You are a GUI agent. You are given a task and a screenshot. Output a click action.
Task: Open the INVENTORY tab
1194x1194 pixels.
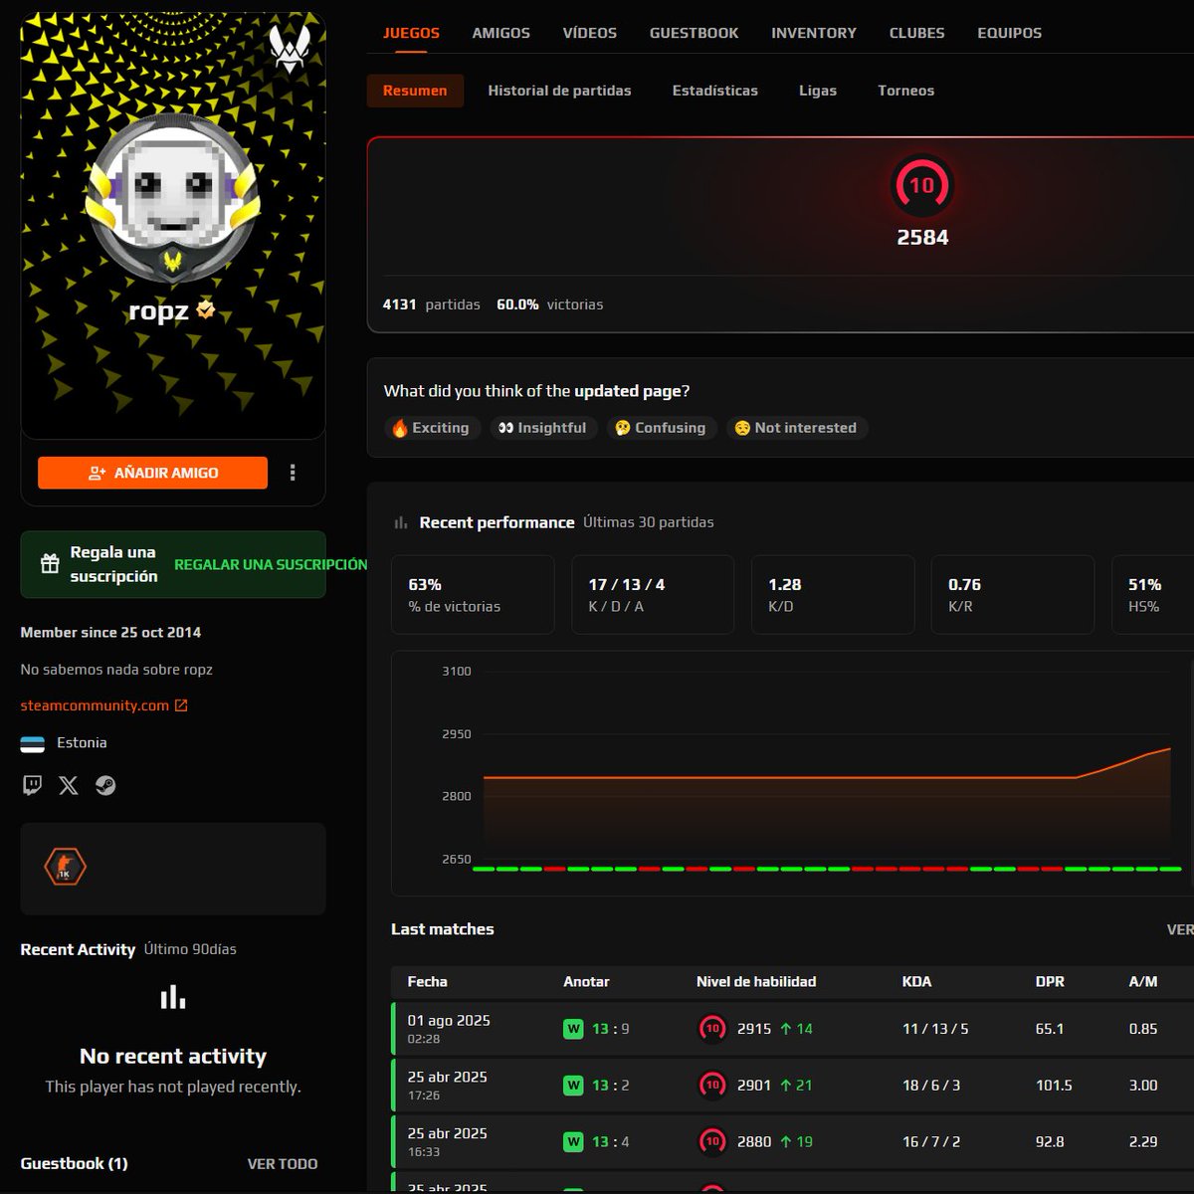tap(814, 33)
